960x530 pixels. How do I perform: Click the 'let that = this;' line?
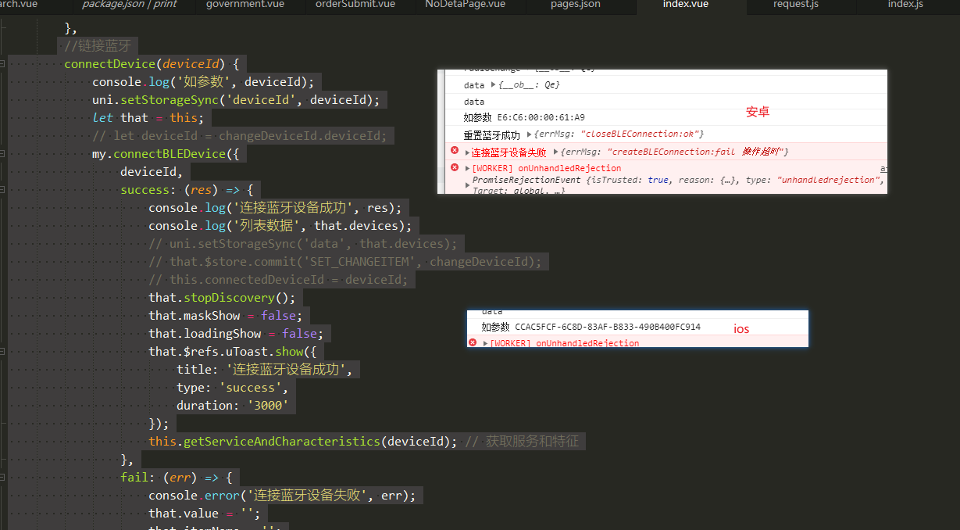click(148, 118)
